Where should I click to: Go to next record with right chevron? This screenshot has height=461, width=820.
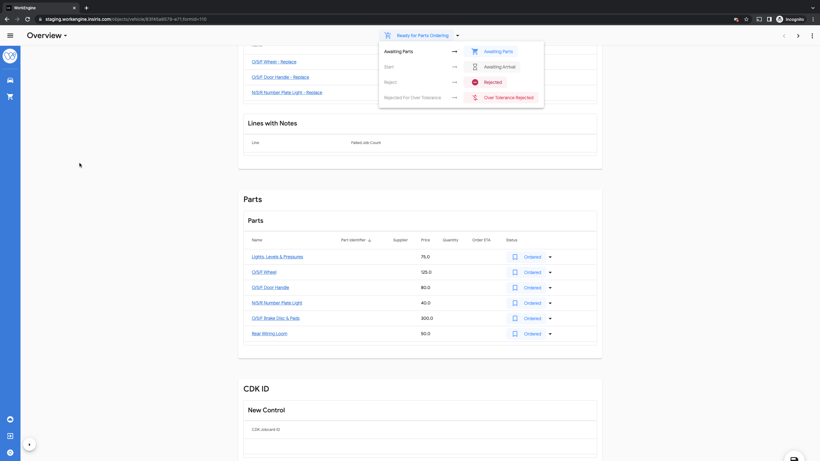click(798, 36)
